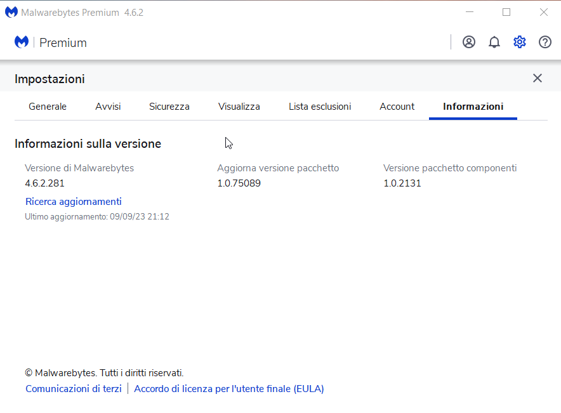Image resolution: width=561 pixels, height=413 pixels.
Task: Click the Impostazioni heading
Action: point(49,79)
